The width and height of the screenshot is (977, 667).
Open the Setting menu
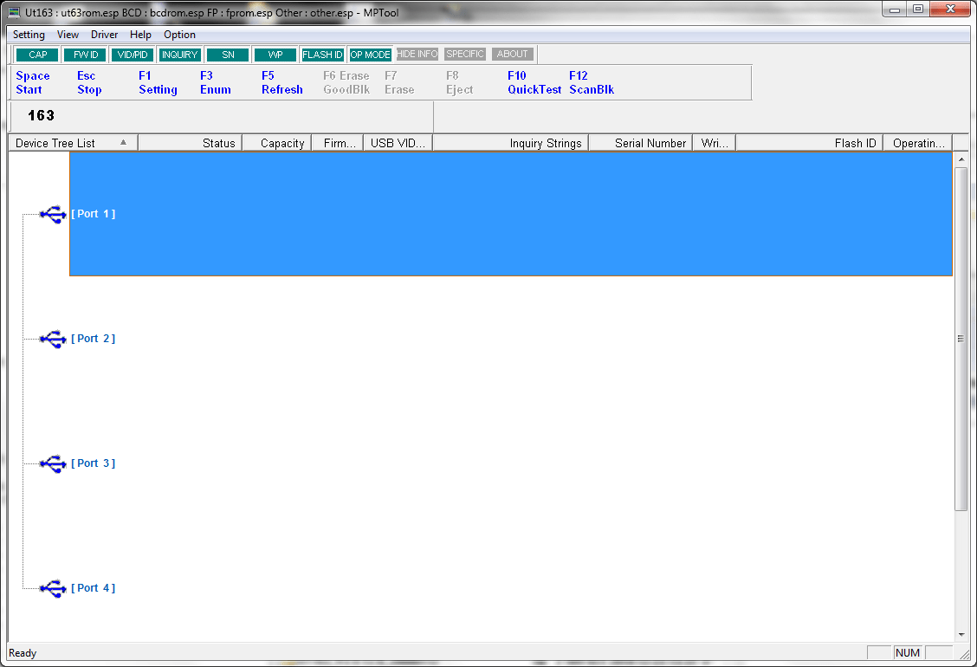[x=29, y=35]
